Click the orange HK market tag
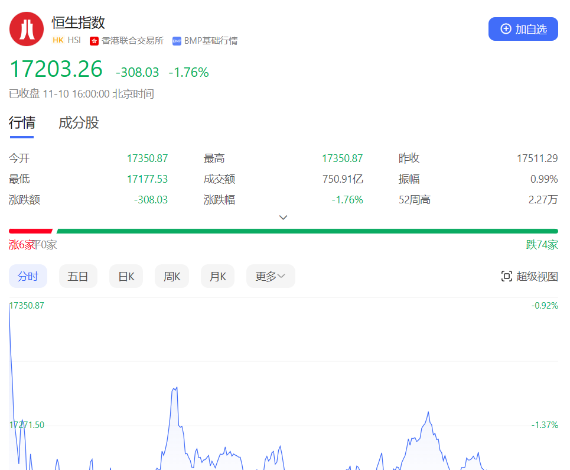This screenshot has height=470, width=570. tap(58, 41)
